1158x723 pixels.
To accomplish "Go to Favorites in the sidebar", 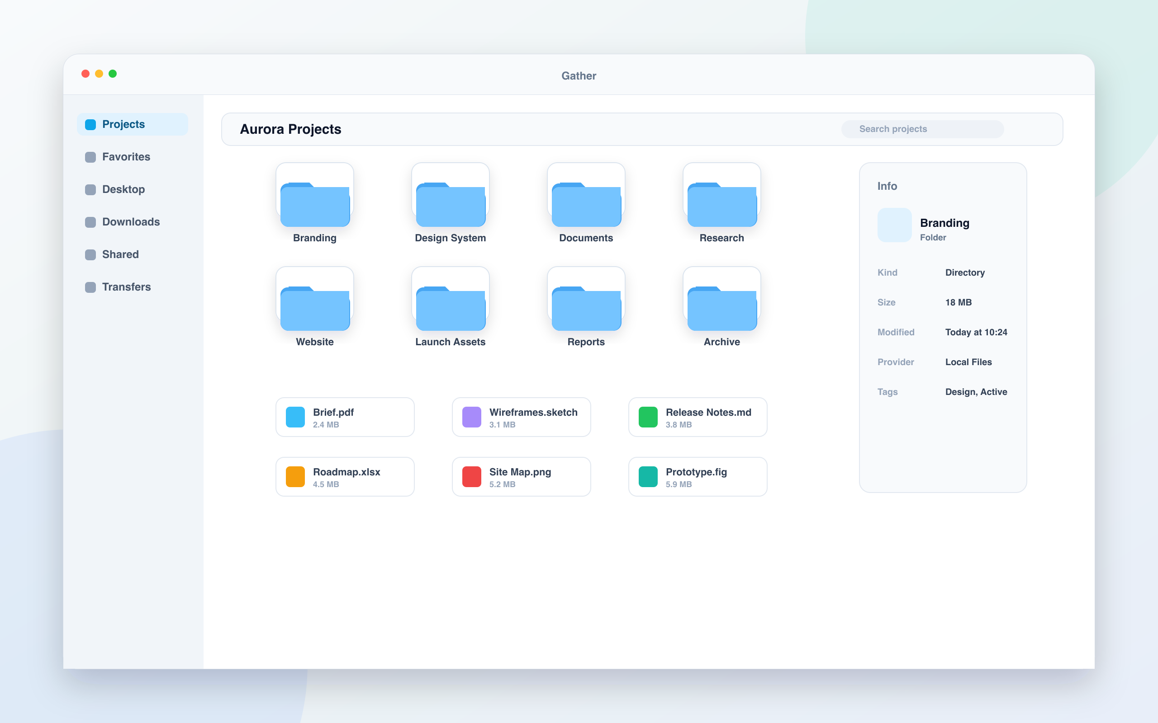I will coord(133,157).
